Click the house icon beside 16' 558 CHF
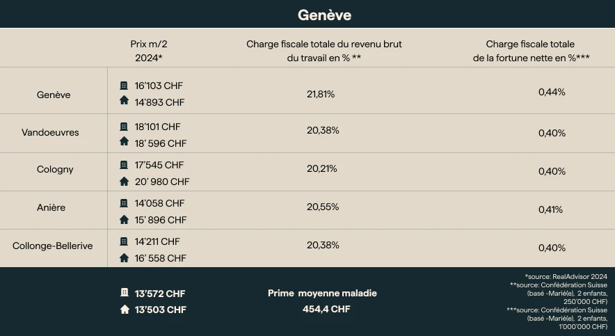Image resolution: width=615 pixels, height=336 pixels. 124,257
